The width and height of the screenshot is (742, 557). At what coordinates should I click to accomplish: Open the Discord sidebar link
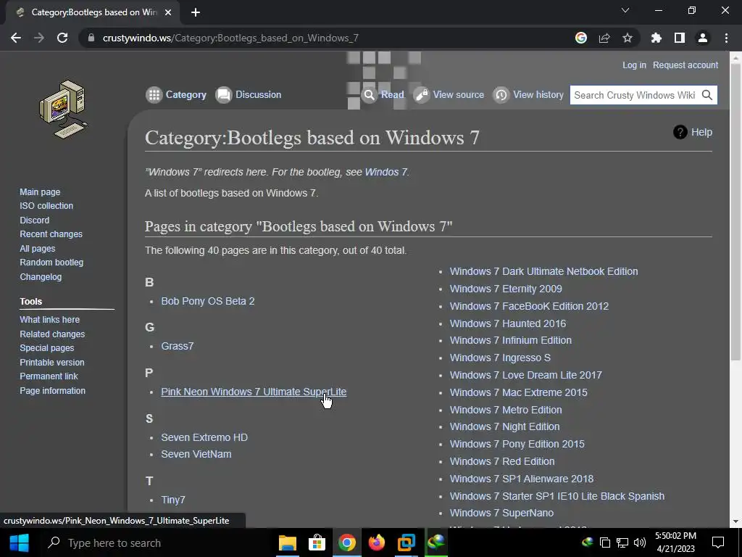[35, 220]
